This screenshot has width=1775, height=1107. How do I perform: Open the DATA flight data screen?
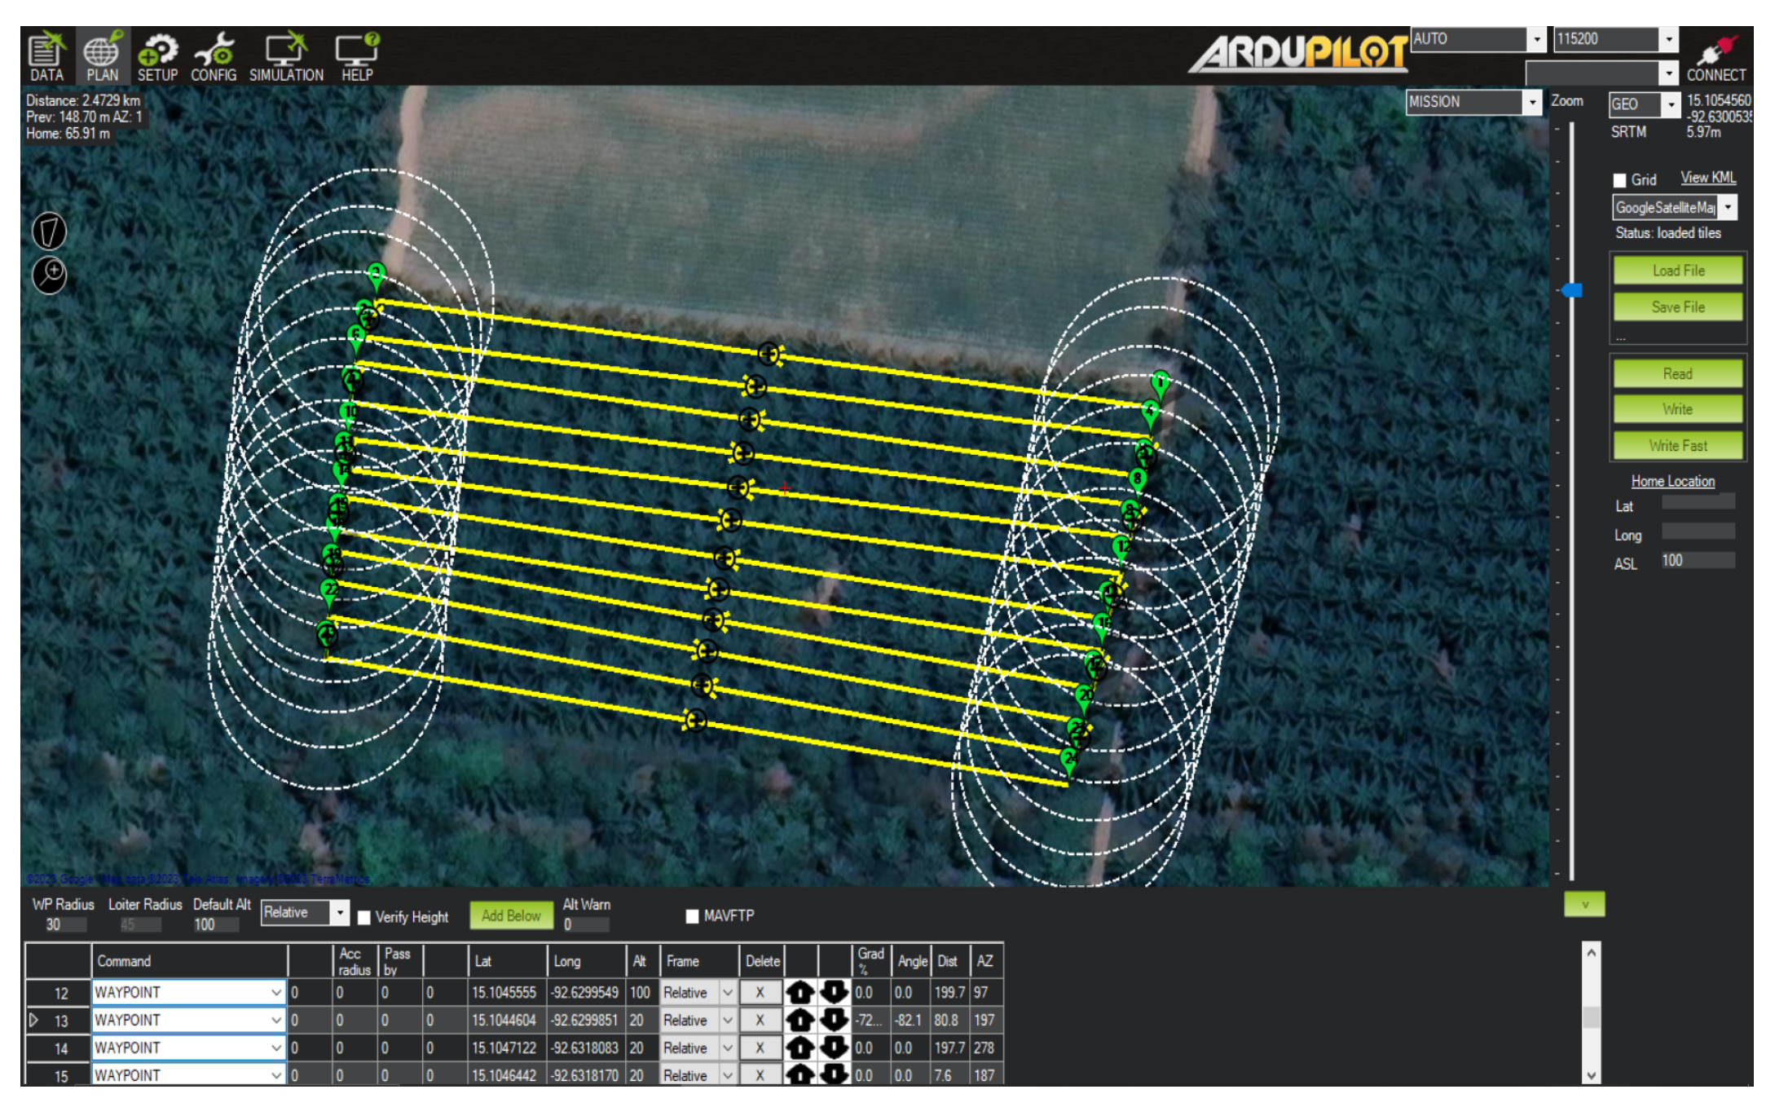tap(46, 55)
